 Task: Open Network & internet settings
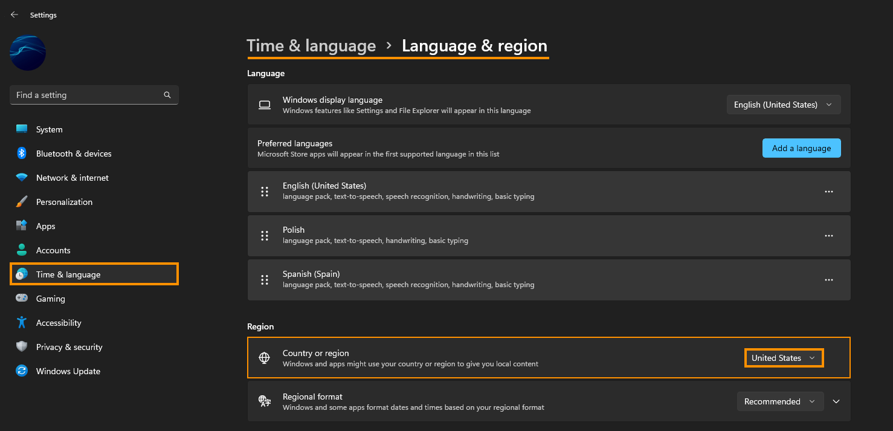coord(94,178)
